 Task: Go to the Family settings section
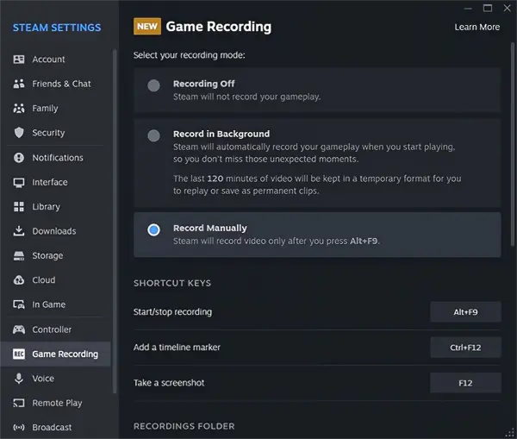45,109
